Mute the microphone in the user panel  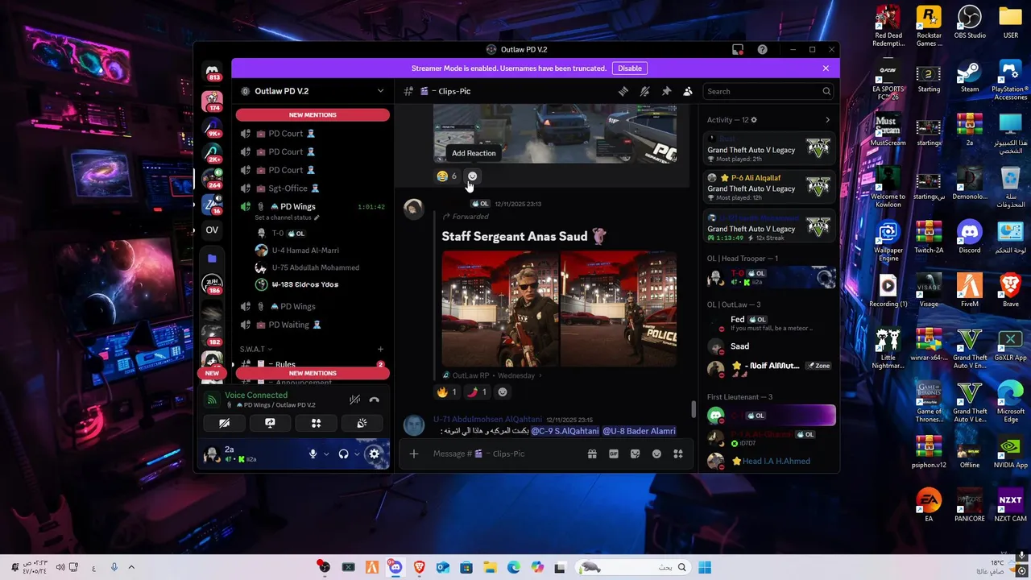[313, 454]
